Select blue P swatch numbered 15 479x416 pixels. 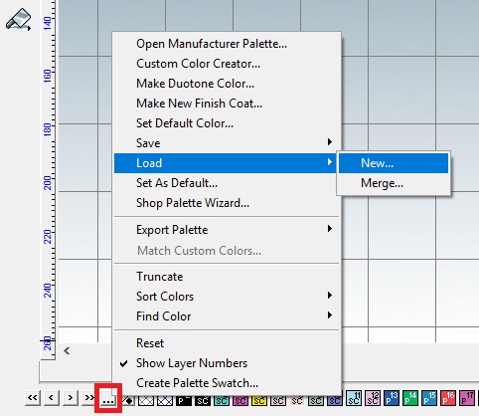[429, 398]
